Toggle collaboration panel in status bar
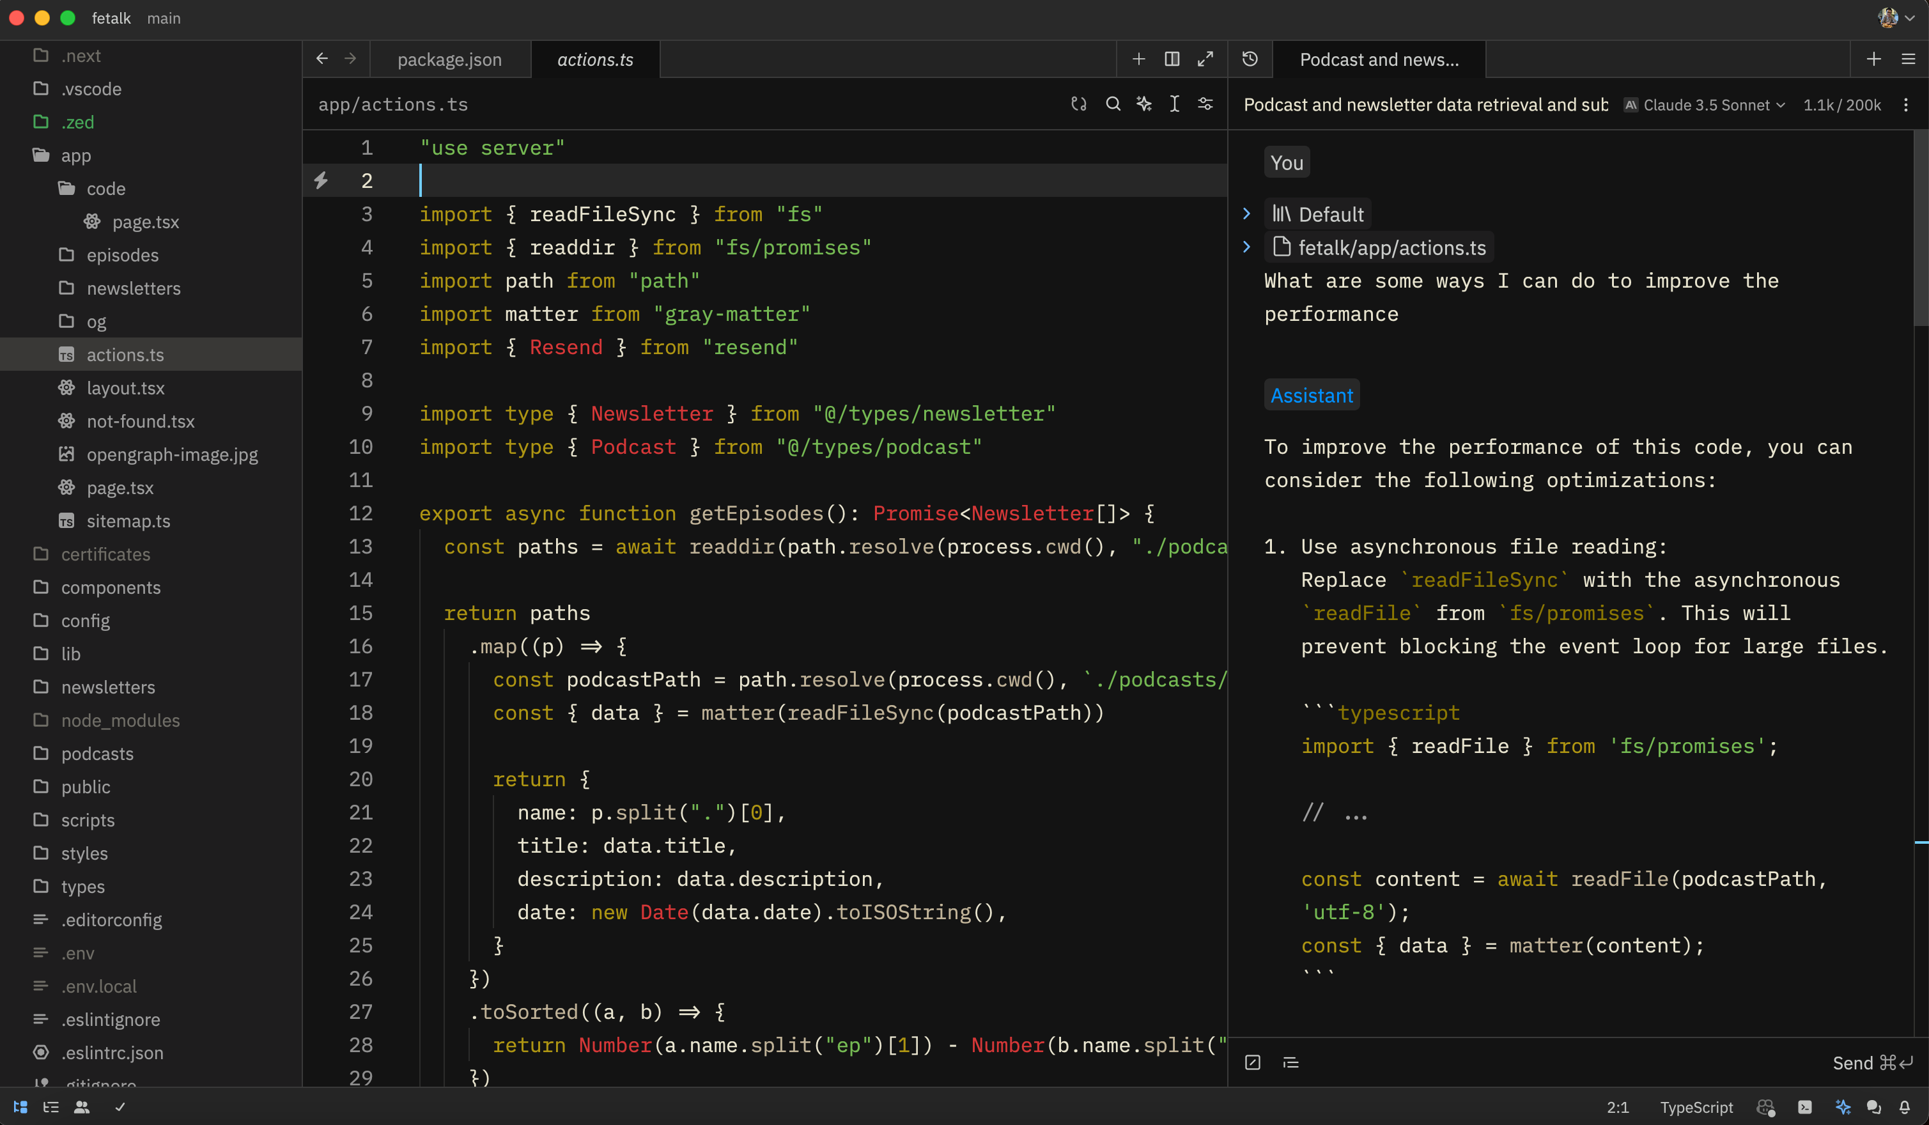 click(82, 1106)
